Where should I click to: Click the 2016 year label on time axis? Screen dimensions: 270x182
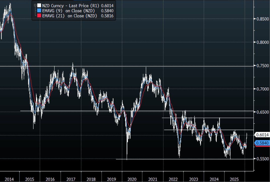tap(50, 179)
